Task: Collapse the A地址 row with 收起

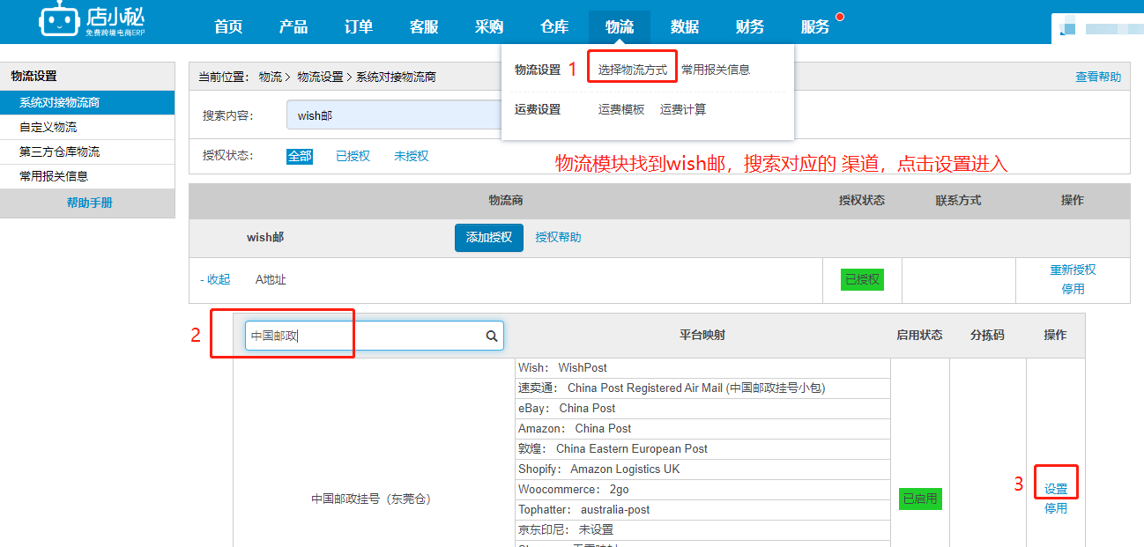Action: (x=215, y=279)
